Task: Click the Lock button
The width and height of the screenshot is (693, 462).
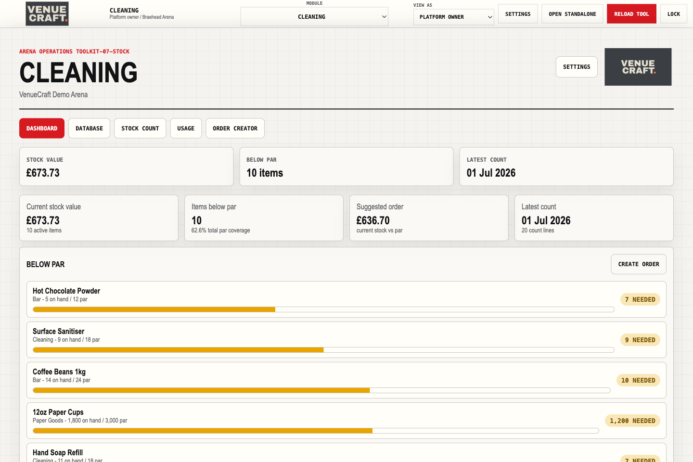Action: (x=674, y=14)
